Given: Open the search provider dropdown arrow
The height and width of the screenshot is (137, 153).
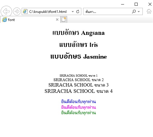Looking at the screenshot, I should click(x=139, y=12).
